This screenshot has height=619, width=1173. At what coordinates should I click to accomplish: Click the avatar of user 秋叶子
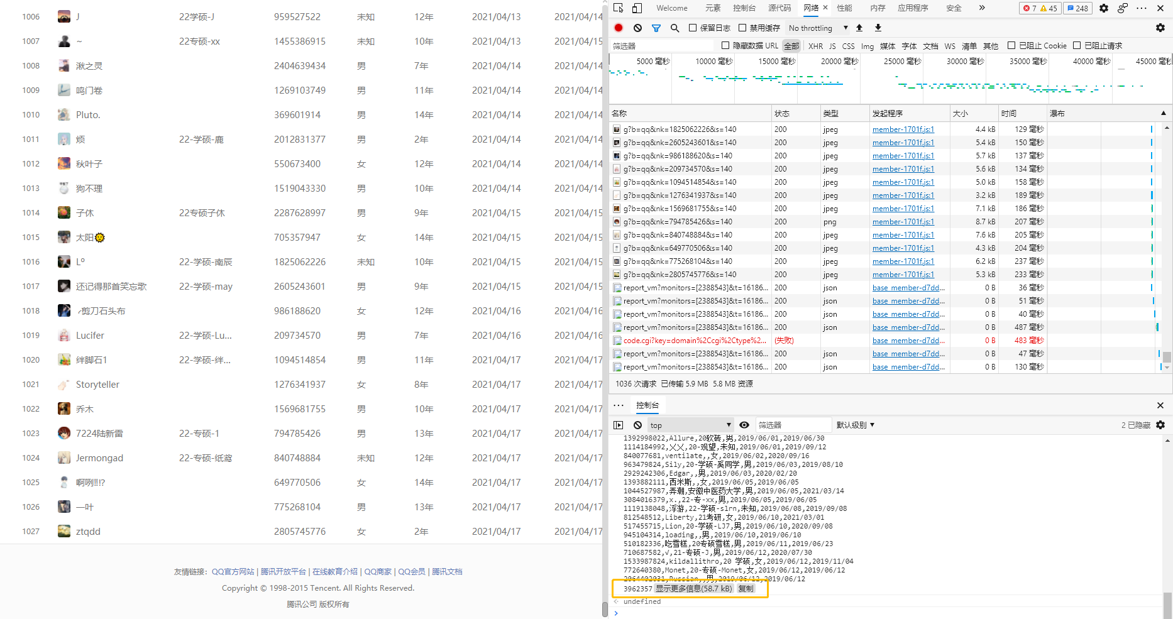64,163
